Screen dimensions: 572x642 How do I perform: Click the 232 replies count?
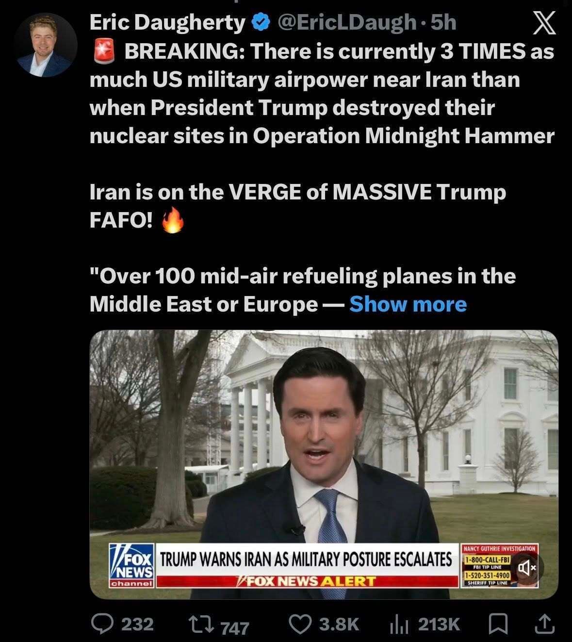tap(137, 624)
